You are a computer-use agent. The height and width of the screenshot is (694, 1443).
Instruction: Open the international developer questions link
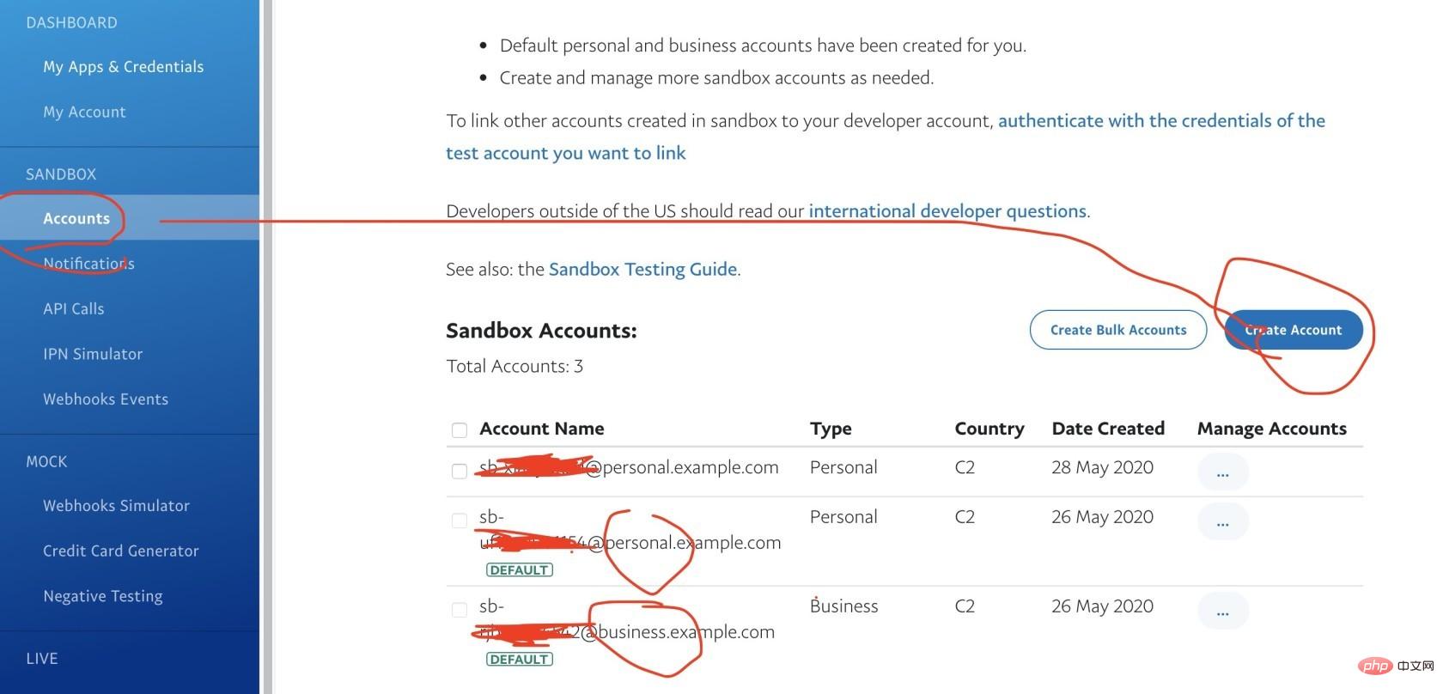947,210
